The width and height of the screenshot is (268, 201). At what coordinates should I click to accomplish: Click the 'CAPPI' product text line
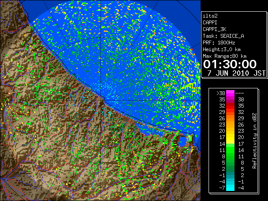[x=210, y=23]
